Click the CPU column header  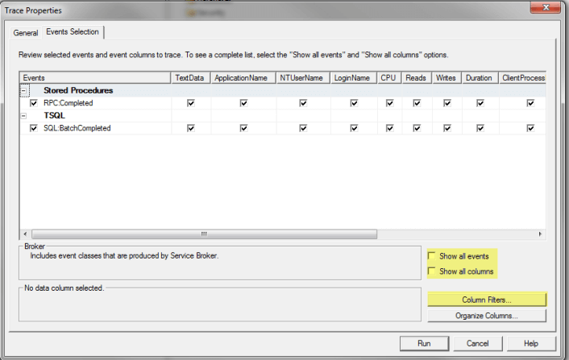coord(389,78)
